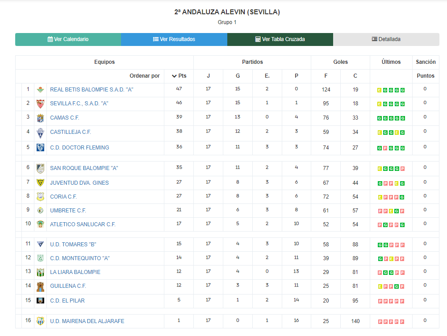The width and height of the screenshot is (447, 336).
Task: Open the U.D. TOMARES "B" link
Action: (73, 245)
